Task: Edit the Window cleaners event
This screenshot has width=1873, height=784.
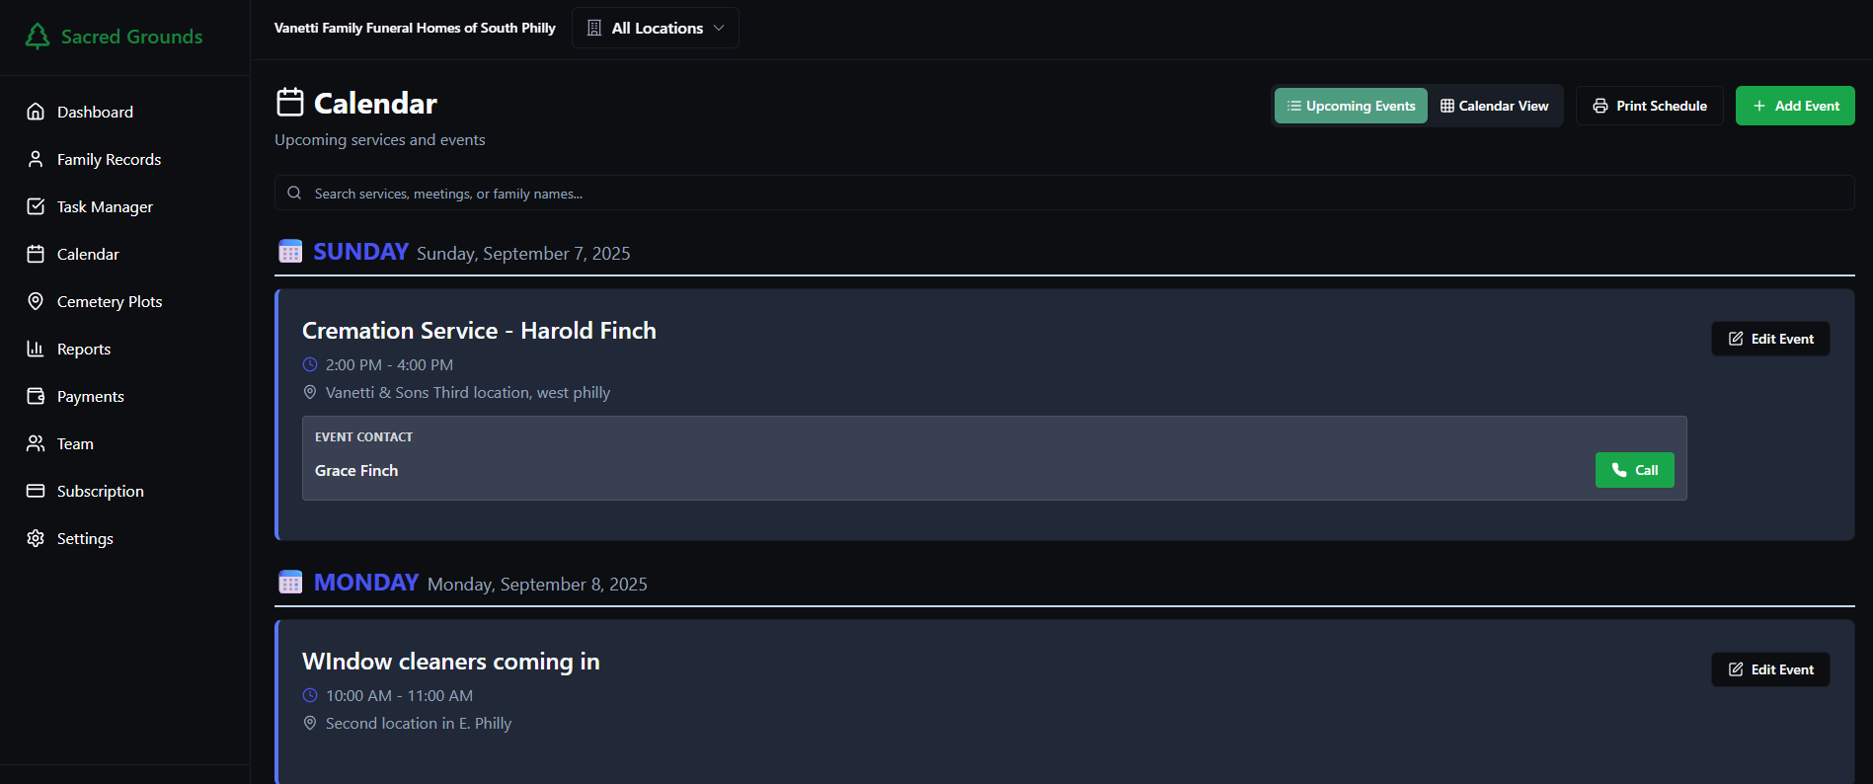Action: click(x=1770, y=669)
